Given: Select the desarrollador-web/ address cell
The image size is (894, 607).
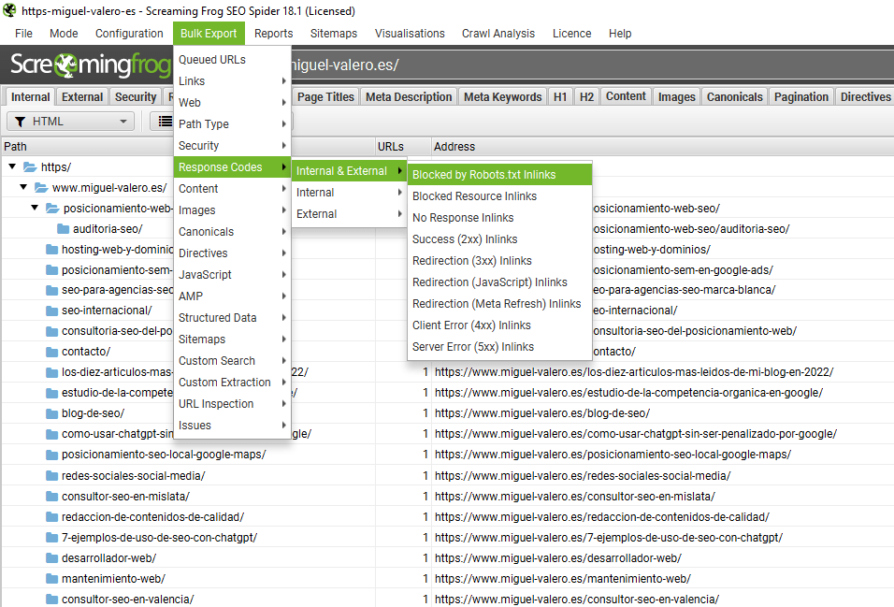Looking at the screenshot, I should pyautogui.click(x=662, y=558).
